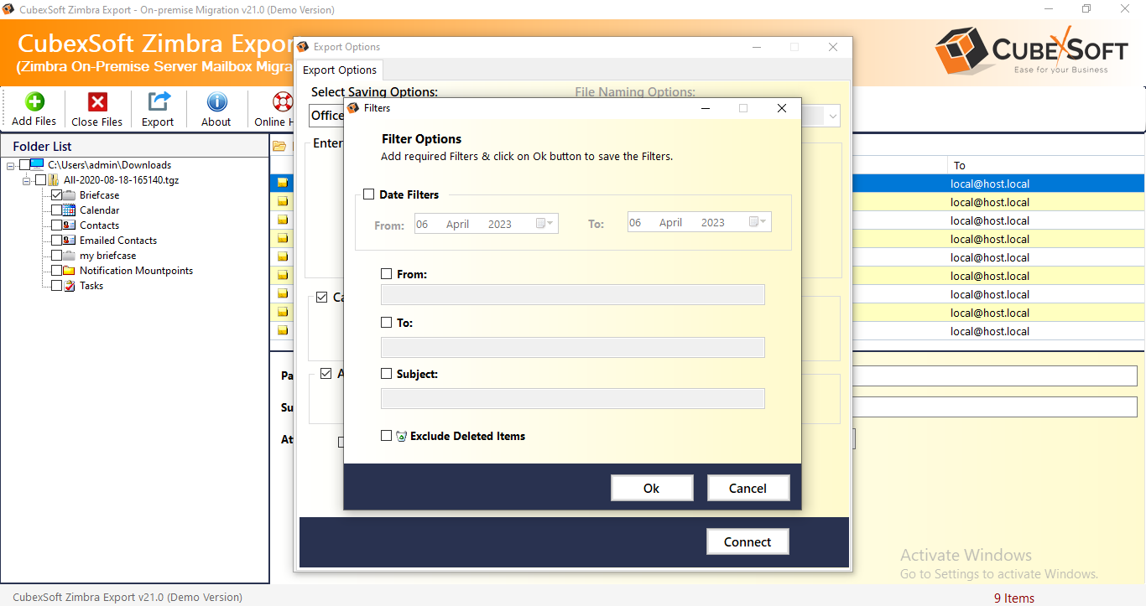Viewport: 1146px width, 606px height.
Task: Select the my briefcase tree item
Action: pos(107,256)
